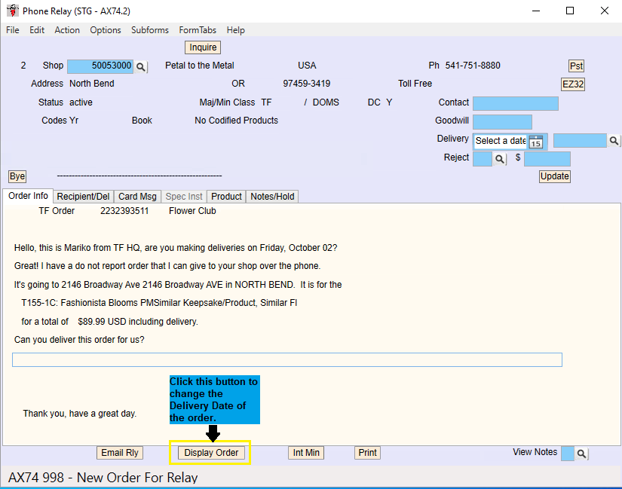Screen dimensions: 622x489
Task: Click the View Notes magnifier icon
Action: (581, 454)
